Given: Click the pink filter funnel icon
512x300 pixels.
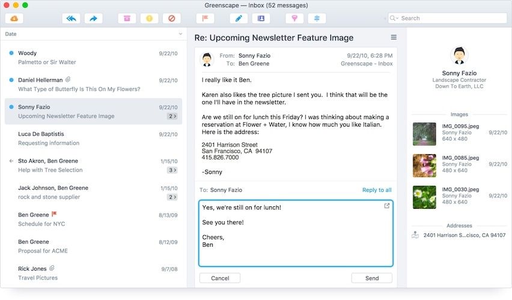Looking at the screenshot, I should click(x=294, y=19).
